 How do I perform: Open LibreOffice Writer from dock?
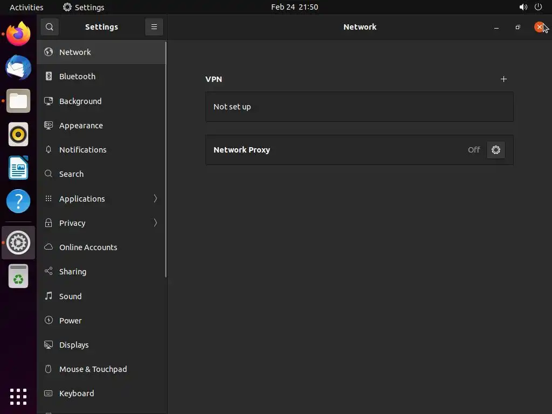pyautogui.click(x=18, y=168)
